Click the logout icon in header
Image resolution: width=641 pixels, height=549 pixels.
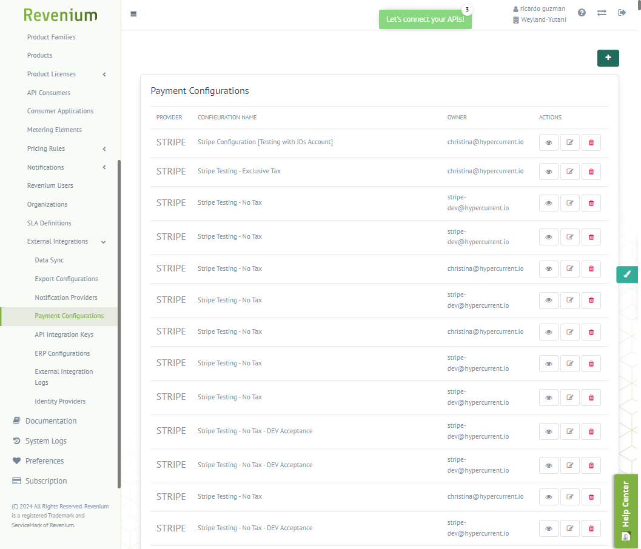(622, 13)
